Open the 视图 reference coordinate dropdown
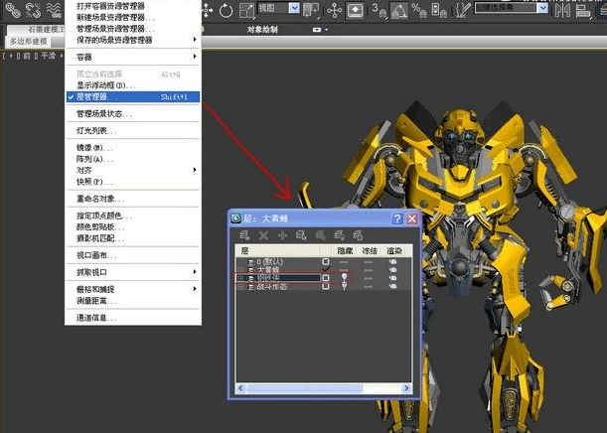The image size is (607, 433). (278, 8)
